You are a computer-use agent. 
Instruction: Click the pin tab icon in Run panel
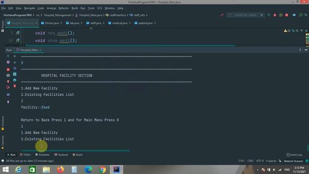coord(8,102)
